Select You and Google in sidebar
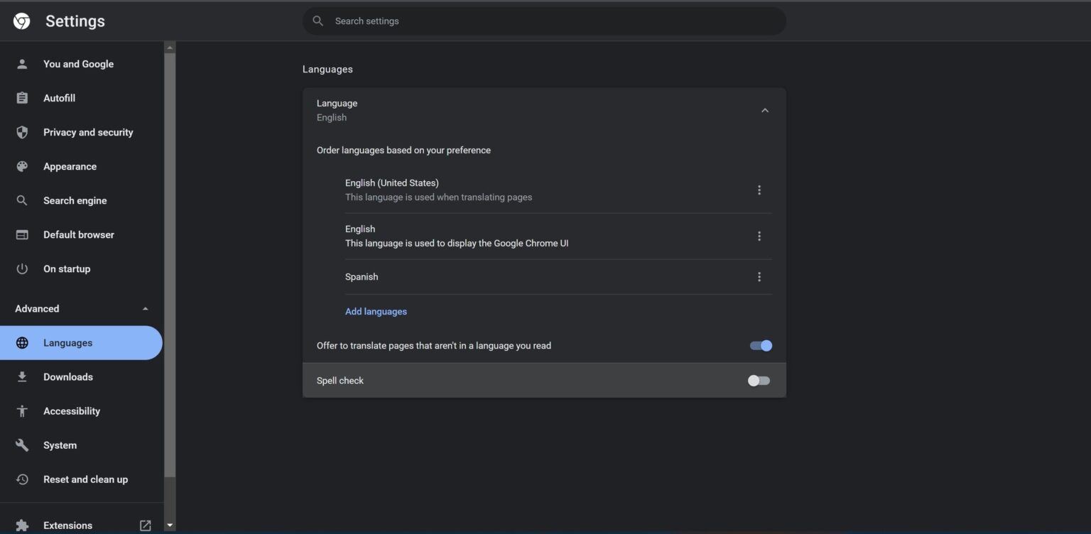This screenshot has height=534, width=1091. tap(22, 64)
